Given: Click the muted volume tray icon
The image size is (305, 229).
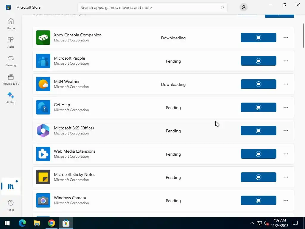Looking at the screenshot, I should pos(266,223).
